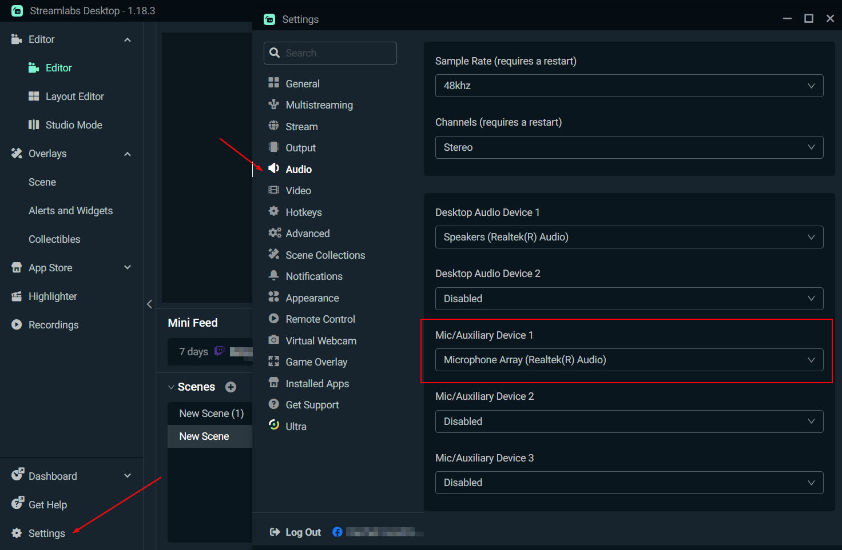Click the Stream globe icon
This screenshot has height=550, width=842.
click(274, 126)
